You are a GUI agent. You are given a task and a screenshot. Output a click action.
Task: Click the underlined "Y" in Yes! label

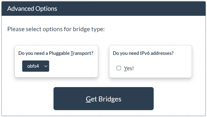[x=125, y=68]
